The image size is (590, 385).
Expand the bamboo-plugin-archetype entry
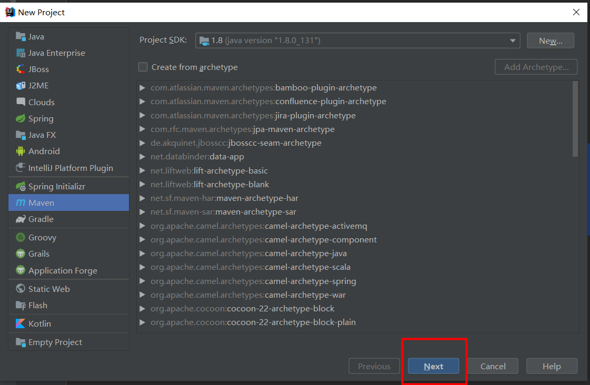pos(142,88)
